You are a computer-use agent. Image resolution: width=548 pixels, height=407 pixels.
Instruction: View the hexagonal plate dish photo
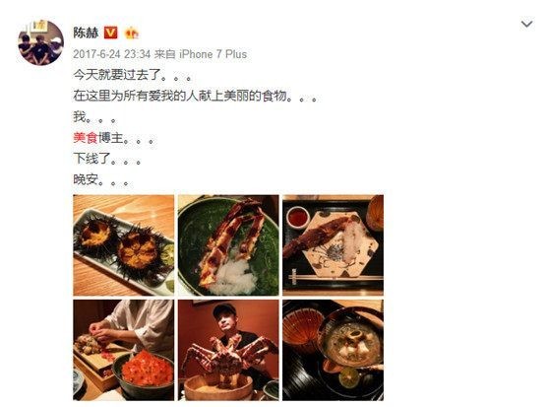point(334,245)
